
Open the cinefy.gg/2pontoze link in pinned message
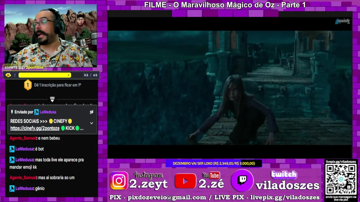coord(35,128)
